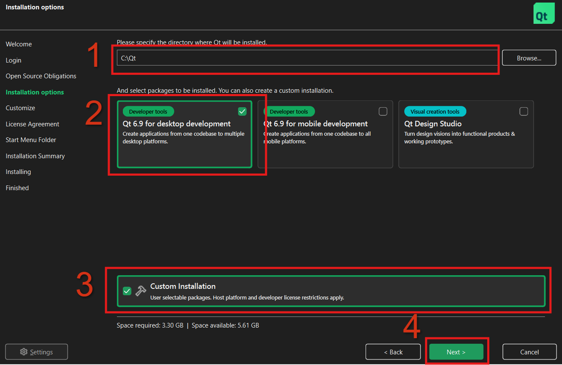Screen dimensions: 562x365
Task: Click the Qt logo icon
Action: 544,13
